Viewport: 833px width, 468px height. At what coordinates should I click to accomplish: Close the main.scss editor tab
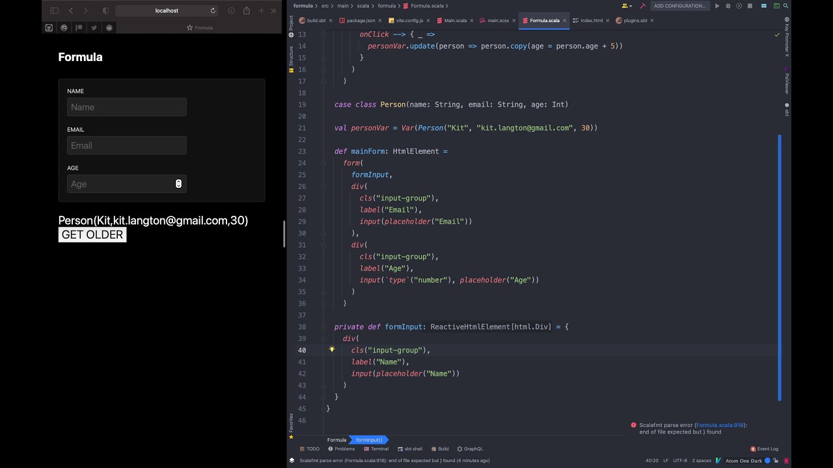pos(513,20)
